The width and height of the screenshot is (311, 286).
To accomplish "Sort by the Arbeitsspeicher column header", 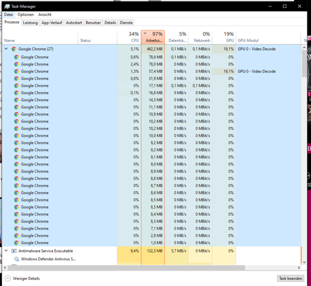I will [153, 37].
